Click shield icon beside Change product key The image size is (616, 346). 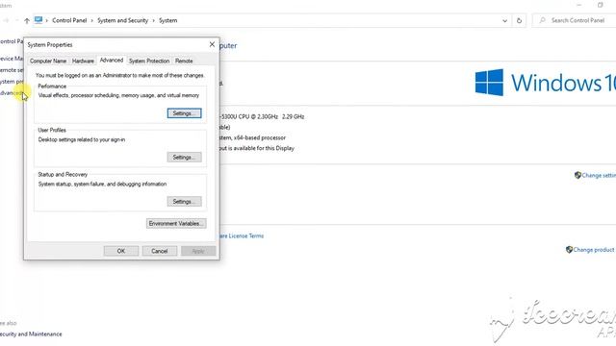(569, 250)
